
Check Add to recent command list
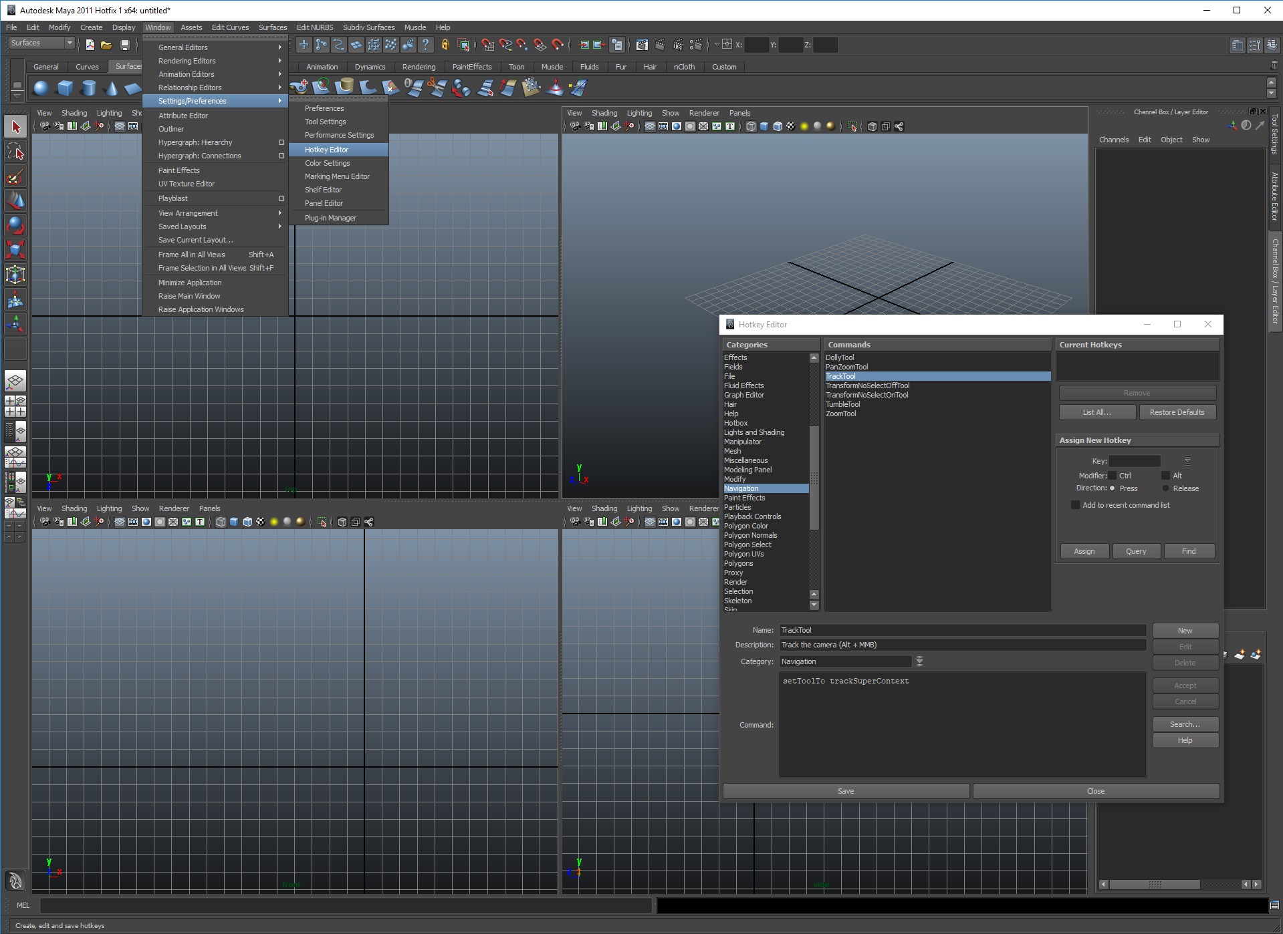coord(1075,505)
